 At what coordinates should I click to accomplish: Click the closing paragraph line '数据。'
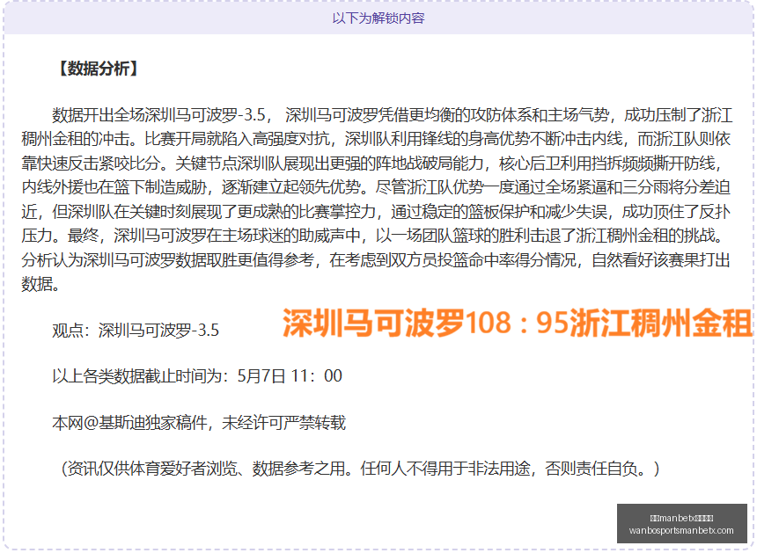(40, 284)
